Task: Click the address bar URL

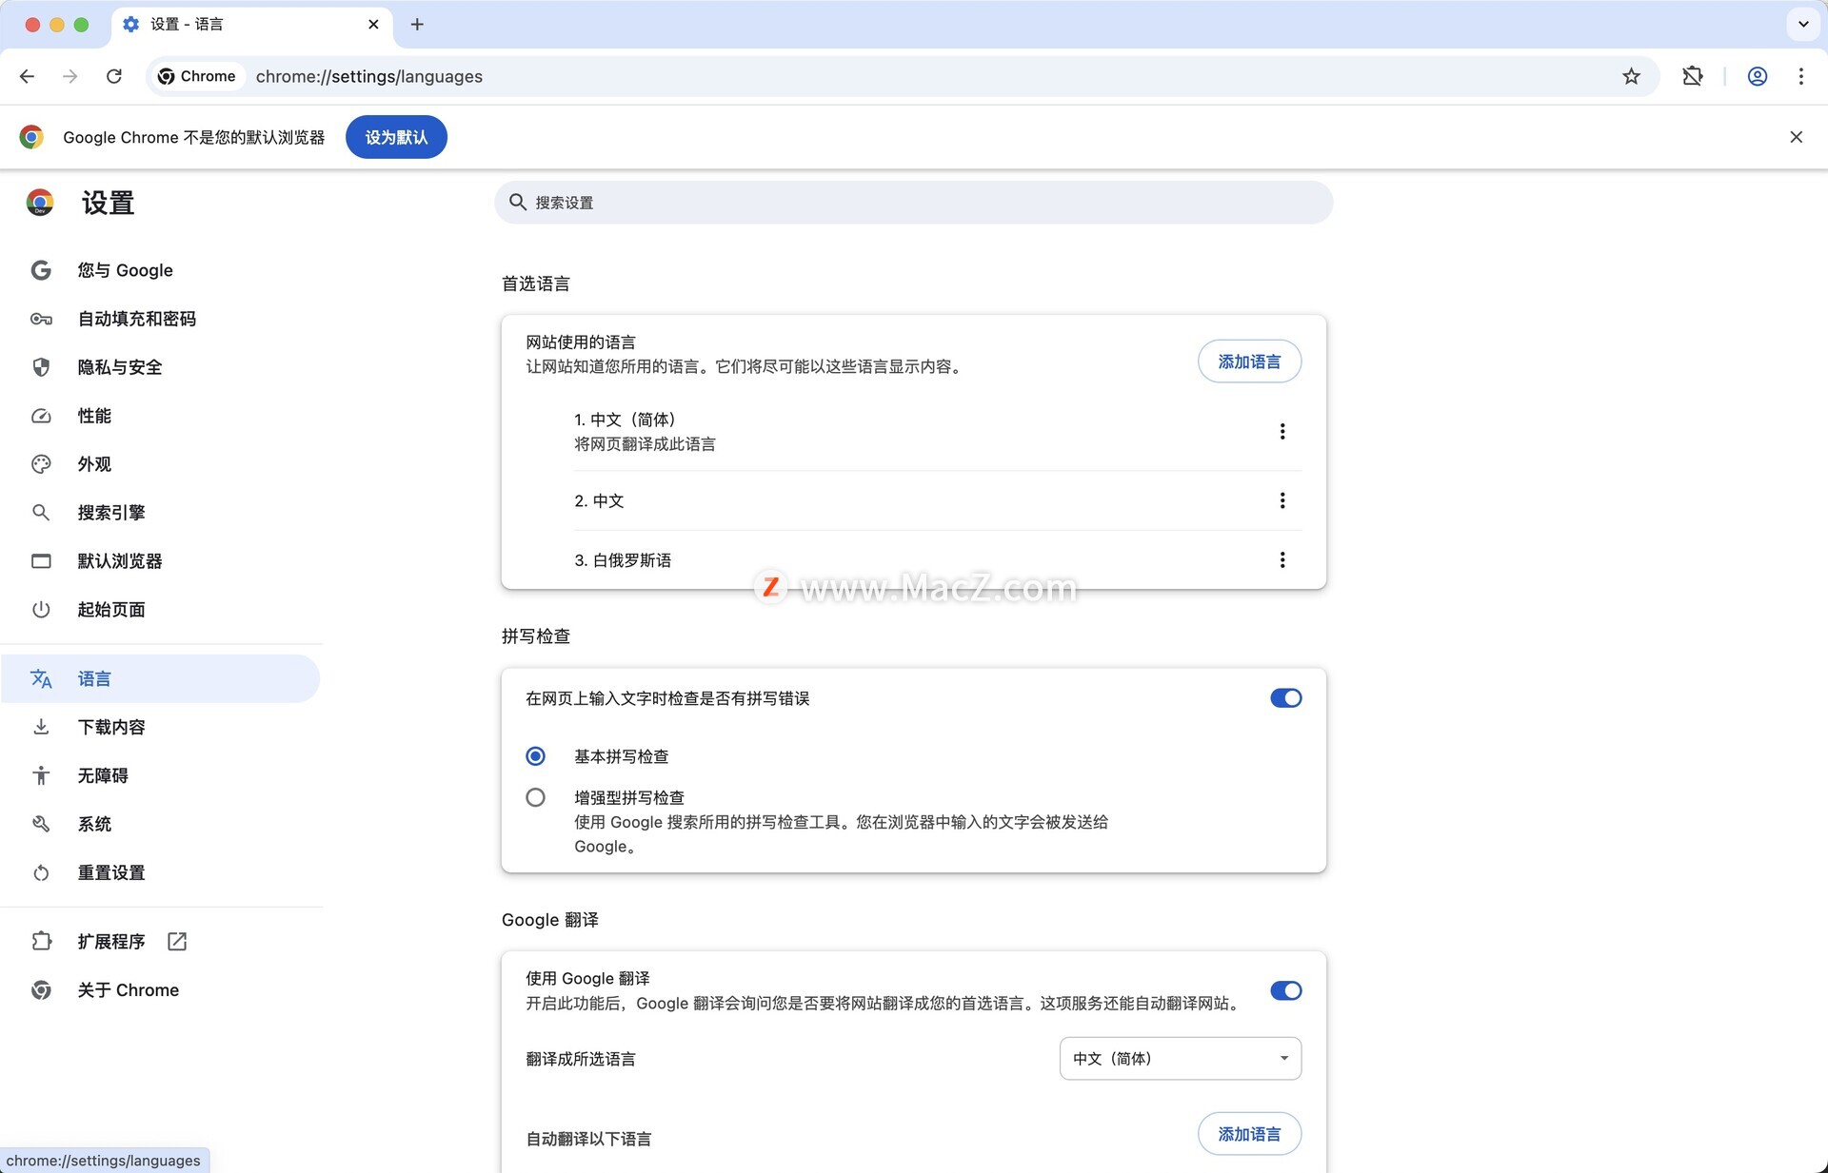Action: pos(369,76)
